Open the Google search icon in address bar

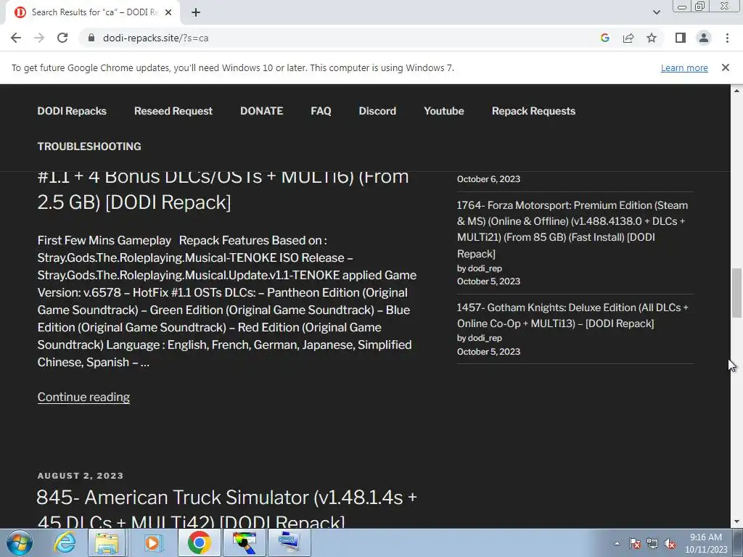click(604, 38)
